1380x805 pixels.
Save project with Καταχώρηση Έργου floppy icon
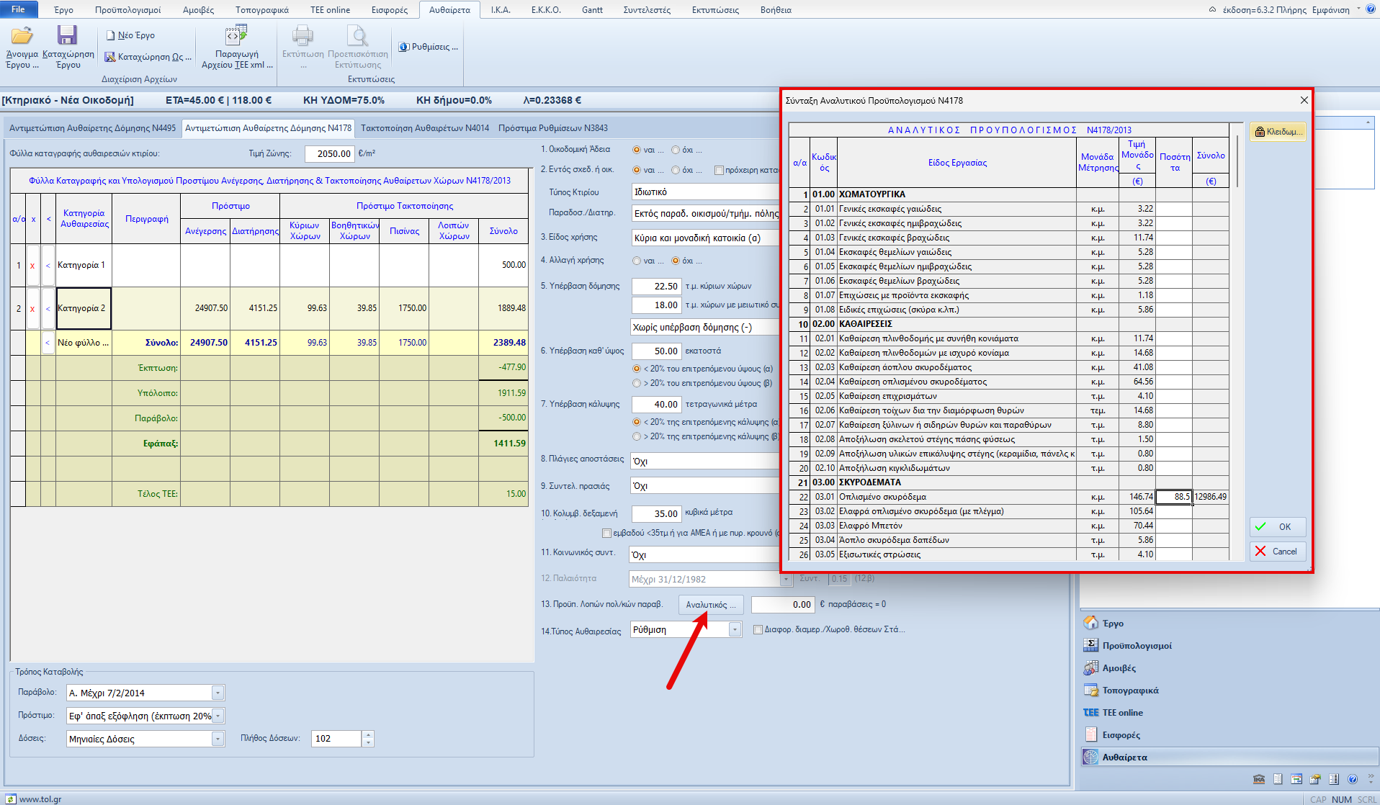[x=68, y=37]
